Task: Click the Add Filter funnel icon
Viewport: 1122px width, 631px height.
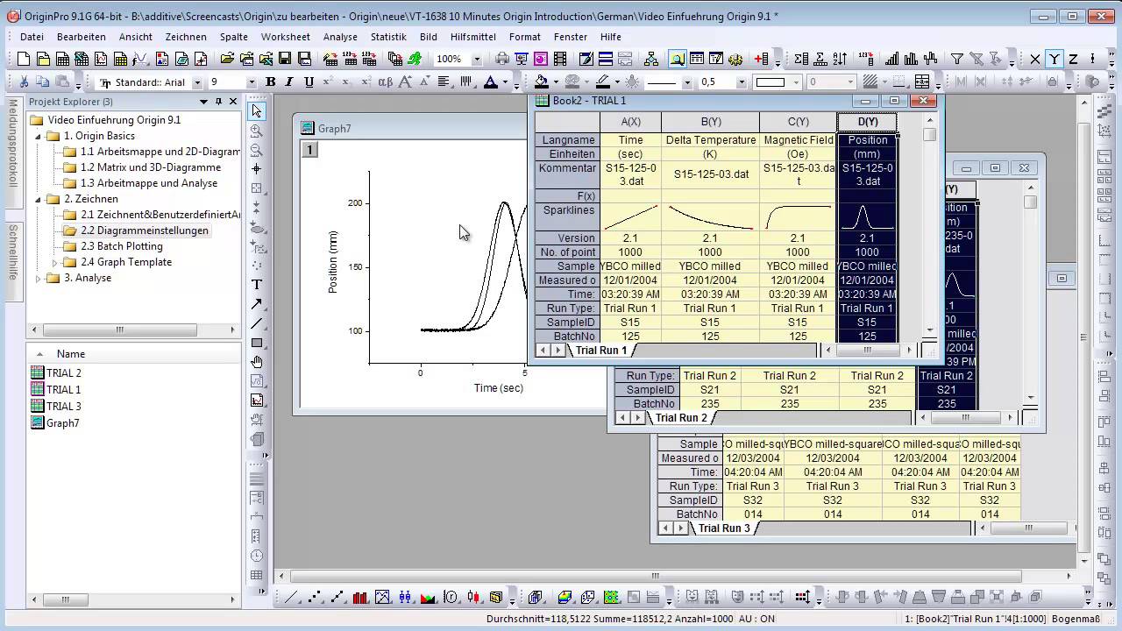Action: [957, 60]
